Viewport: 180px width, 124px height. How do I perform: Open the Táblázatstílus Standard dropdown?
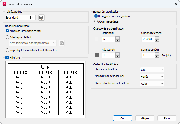coord(21,18)
